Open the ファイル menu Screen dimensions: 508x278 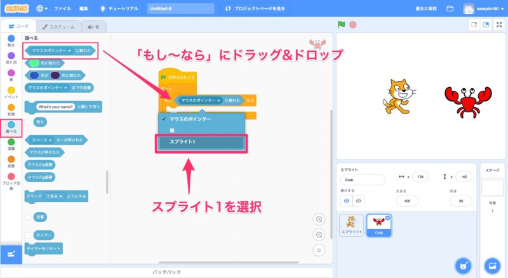(63, 9)
